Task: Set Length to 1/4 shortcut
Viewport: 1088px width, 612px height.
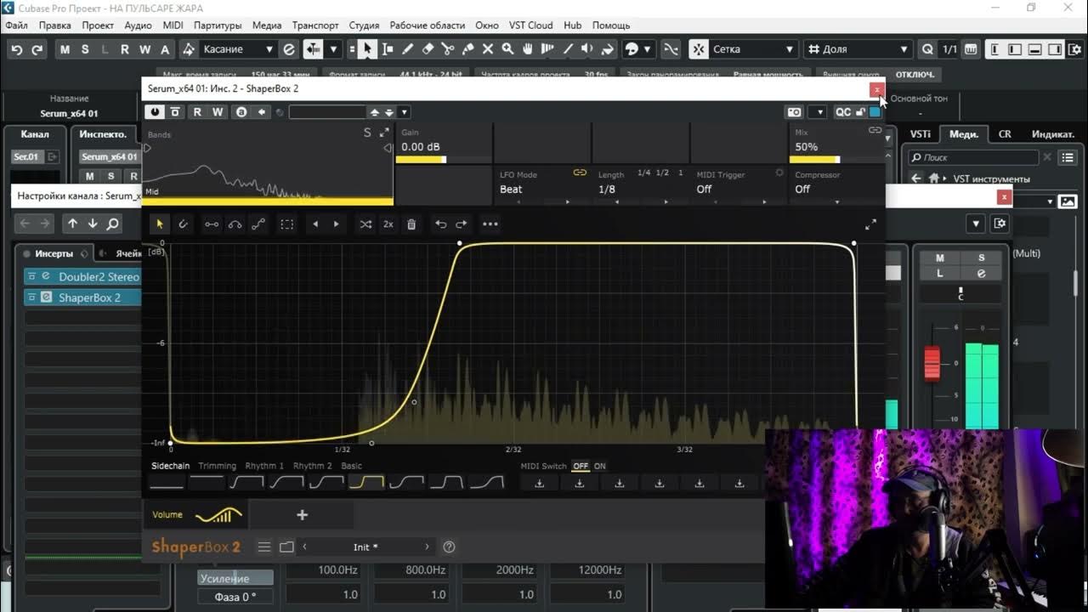Action: pyautogui.click(x=643, y=173)
